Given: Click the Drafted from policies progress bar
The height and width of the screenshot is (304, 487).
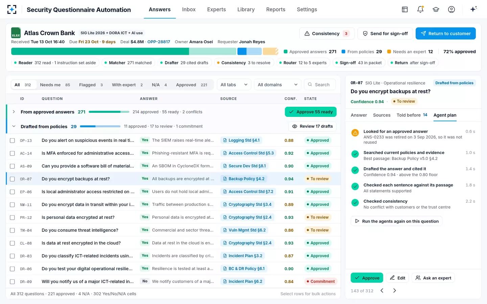Looking at the screenshot, I should (100, 126).
